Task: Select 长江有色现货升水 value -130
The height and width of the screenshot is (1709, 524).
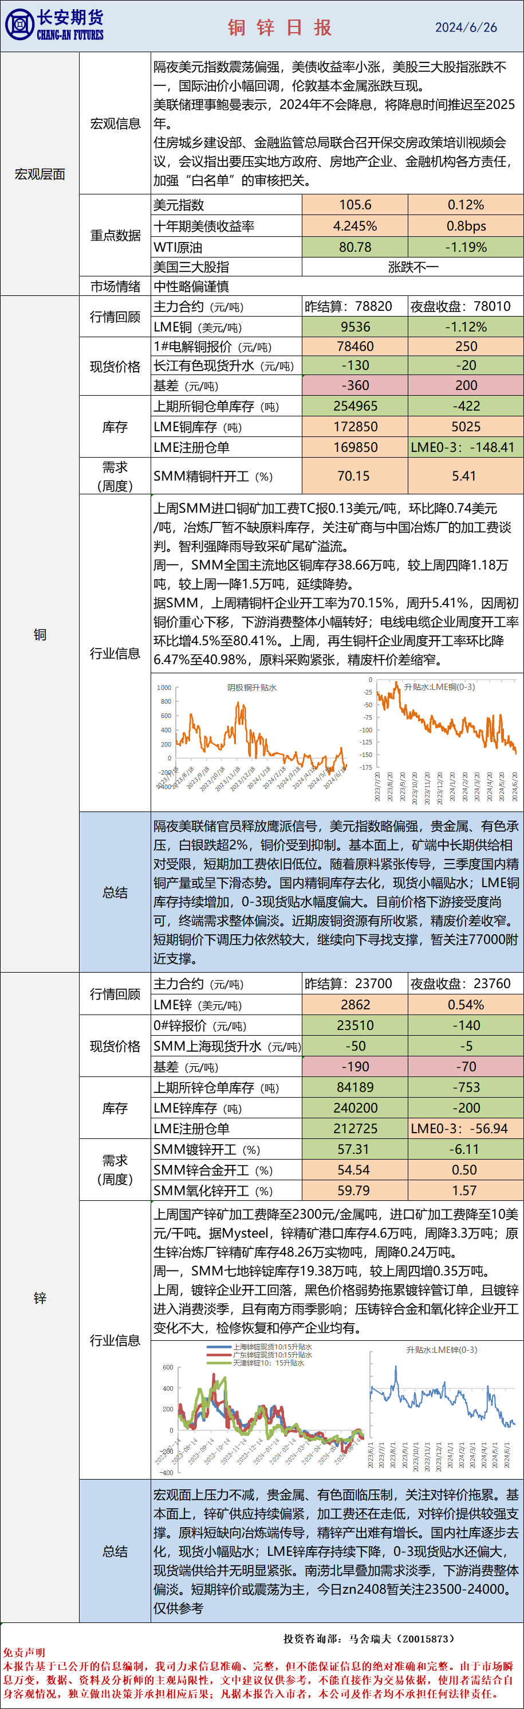Action: click(355, 365)
